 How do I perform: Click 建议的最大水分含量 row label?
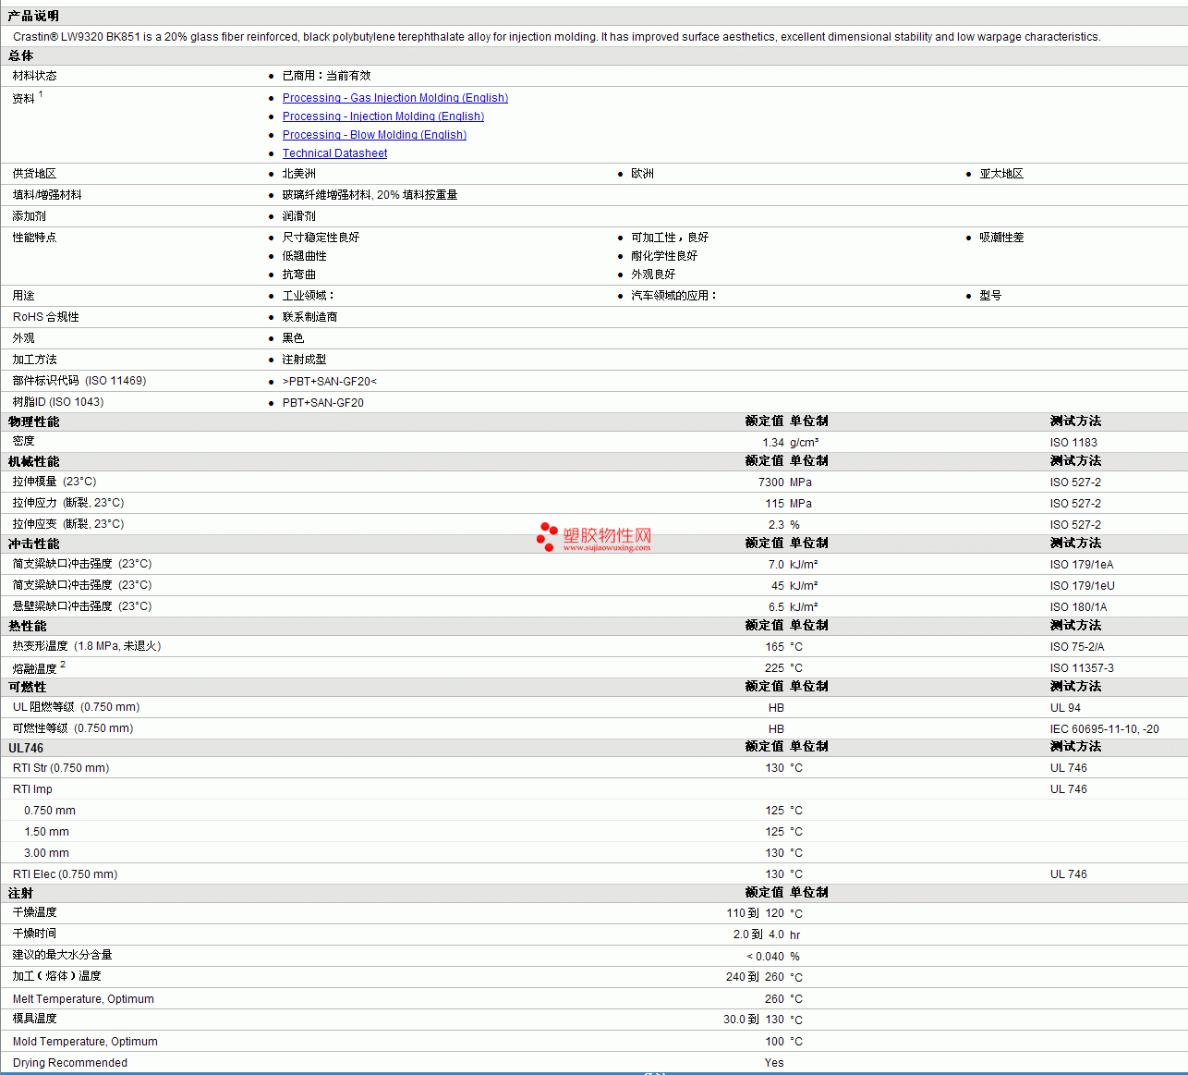click(62, 955)
